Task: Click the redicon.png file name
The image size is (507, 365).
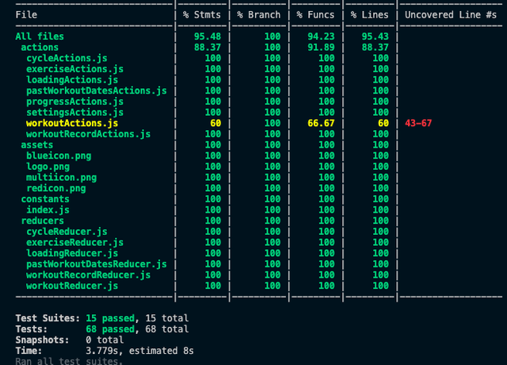Action: click(x=56, y=188)
